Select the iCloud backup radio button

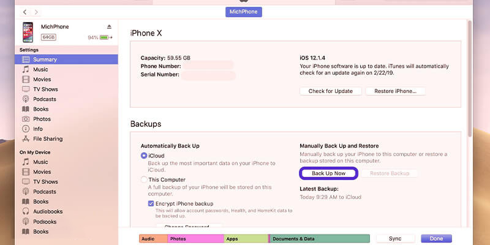[x=144, y=156]
